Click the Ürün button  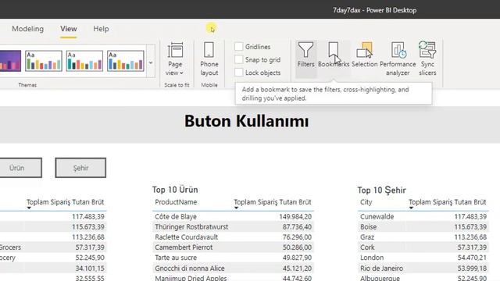pos(20,168)
